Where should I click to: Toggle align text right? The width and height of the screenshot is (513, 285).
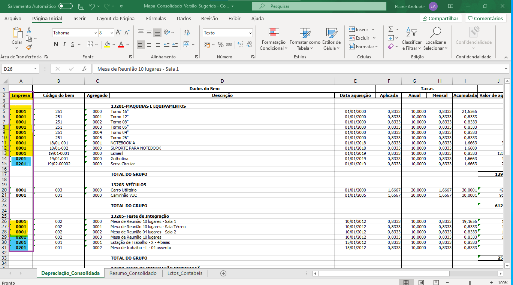point(157,45)
